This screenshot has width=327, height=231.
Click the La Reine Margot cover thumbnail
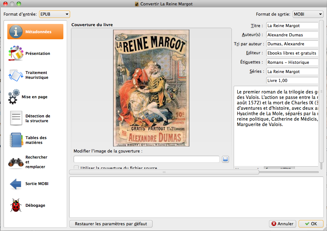151,88
